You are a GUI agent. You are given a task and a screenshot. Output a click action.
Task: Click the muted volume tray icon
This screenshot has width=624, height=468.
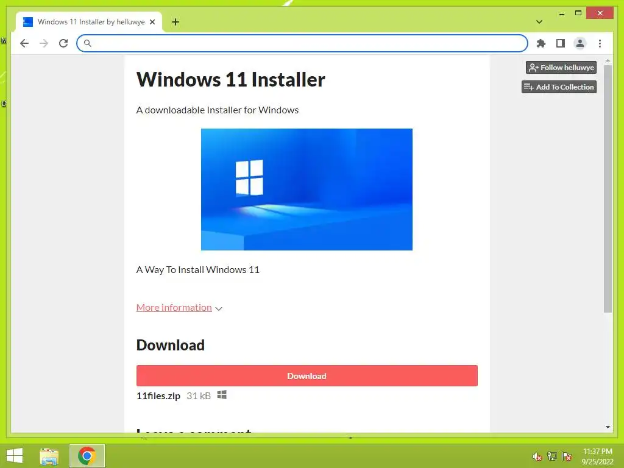pos(537,456)
